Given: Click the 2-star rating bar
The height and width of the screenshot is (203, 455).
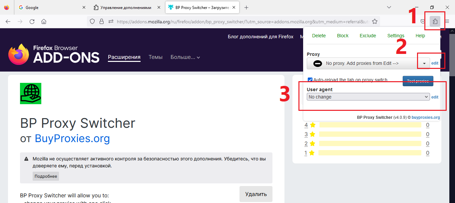Looking at the screenshot, I should click(370, 144).
